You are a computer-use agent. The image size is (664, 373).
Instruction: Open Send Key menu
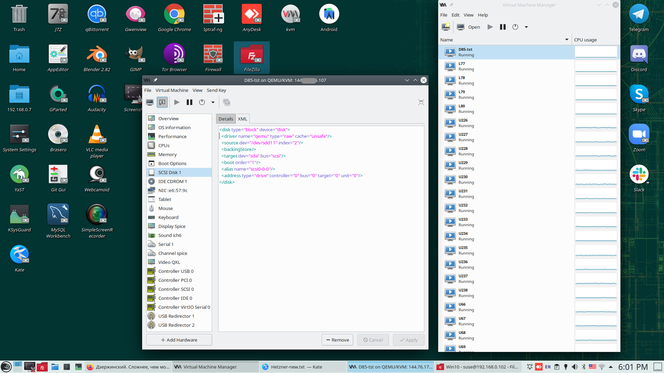(216, 90)
